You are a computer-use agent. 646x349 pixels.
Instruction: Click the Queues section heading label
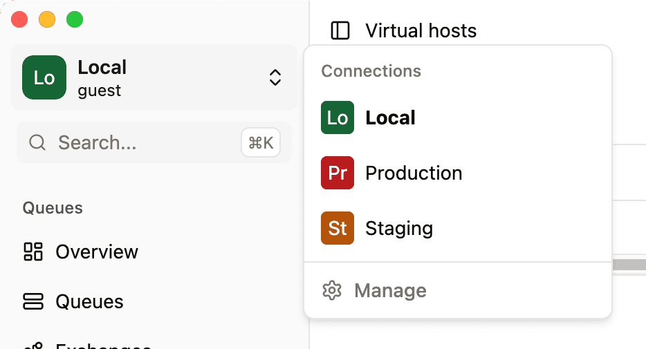[53, 208]
